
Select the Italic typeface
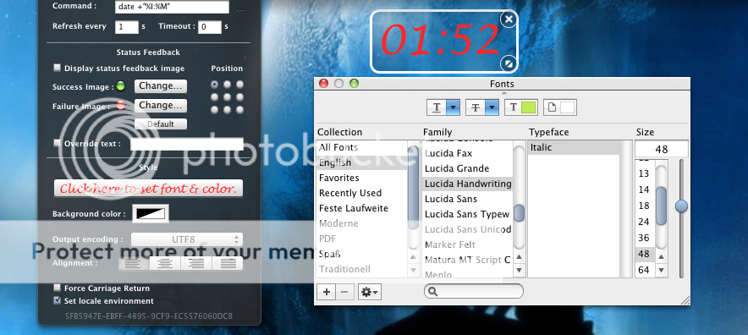(x=574, y=147)
